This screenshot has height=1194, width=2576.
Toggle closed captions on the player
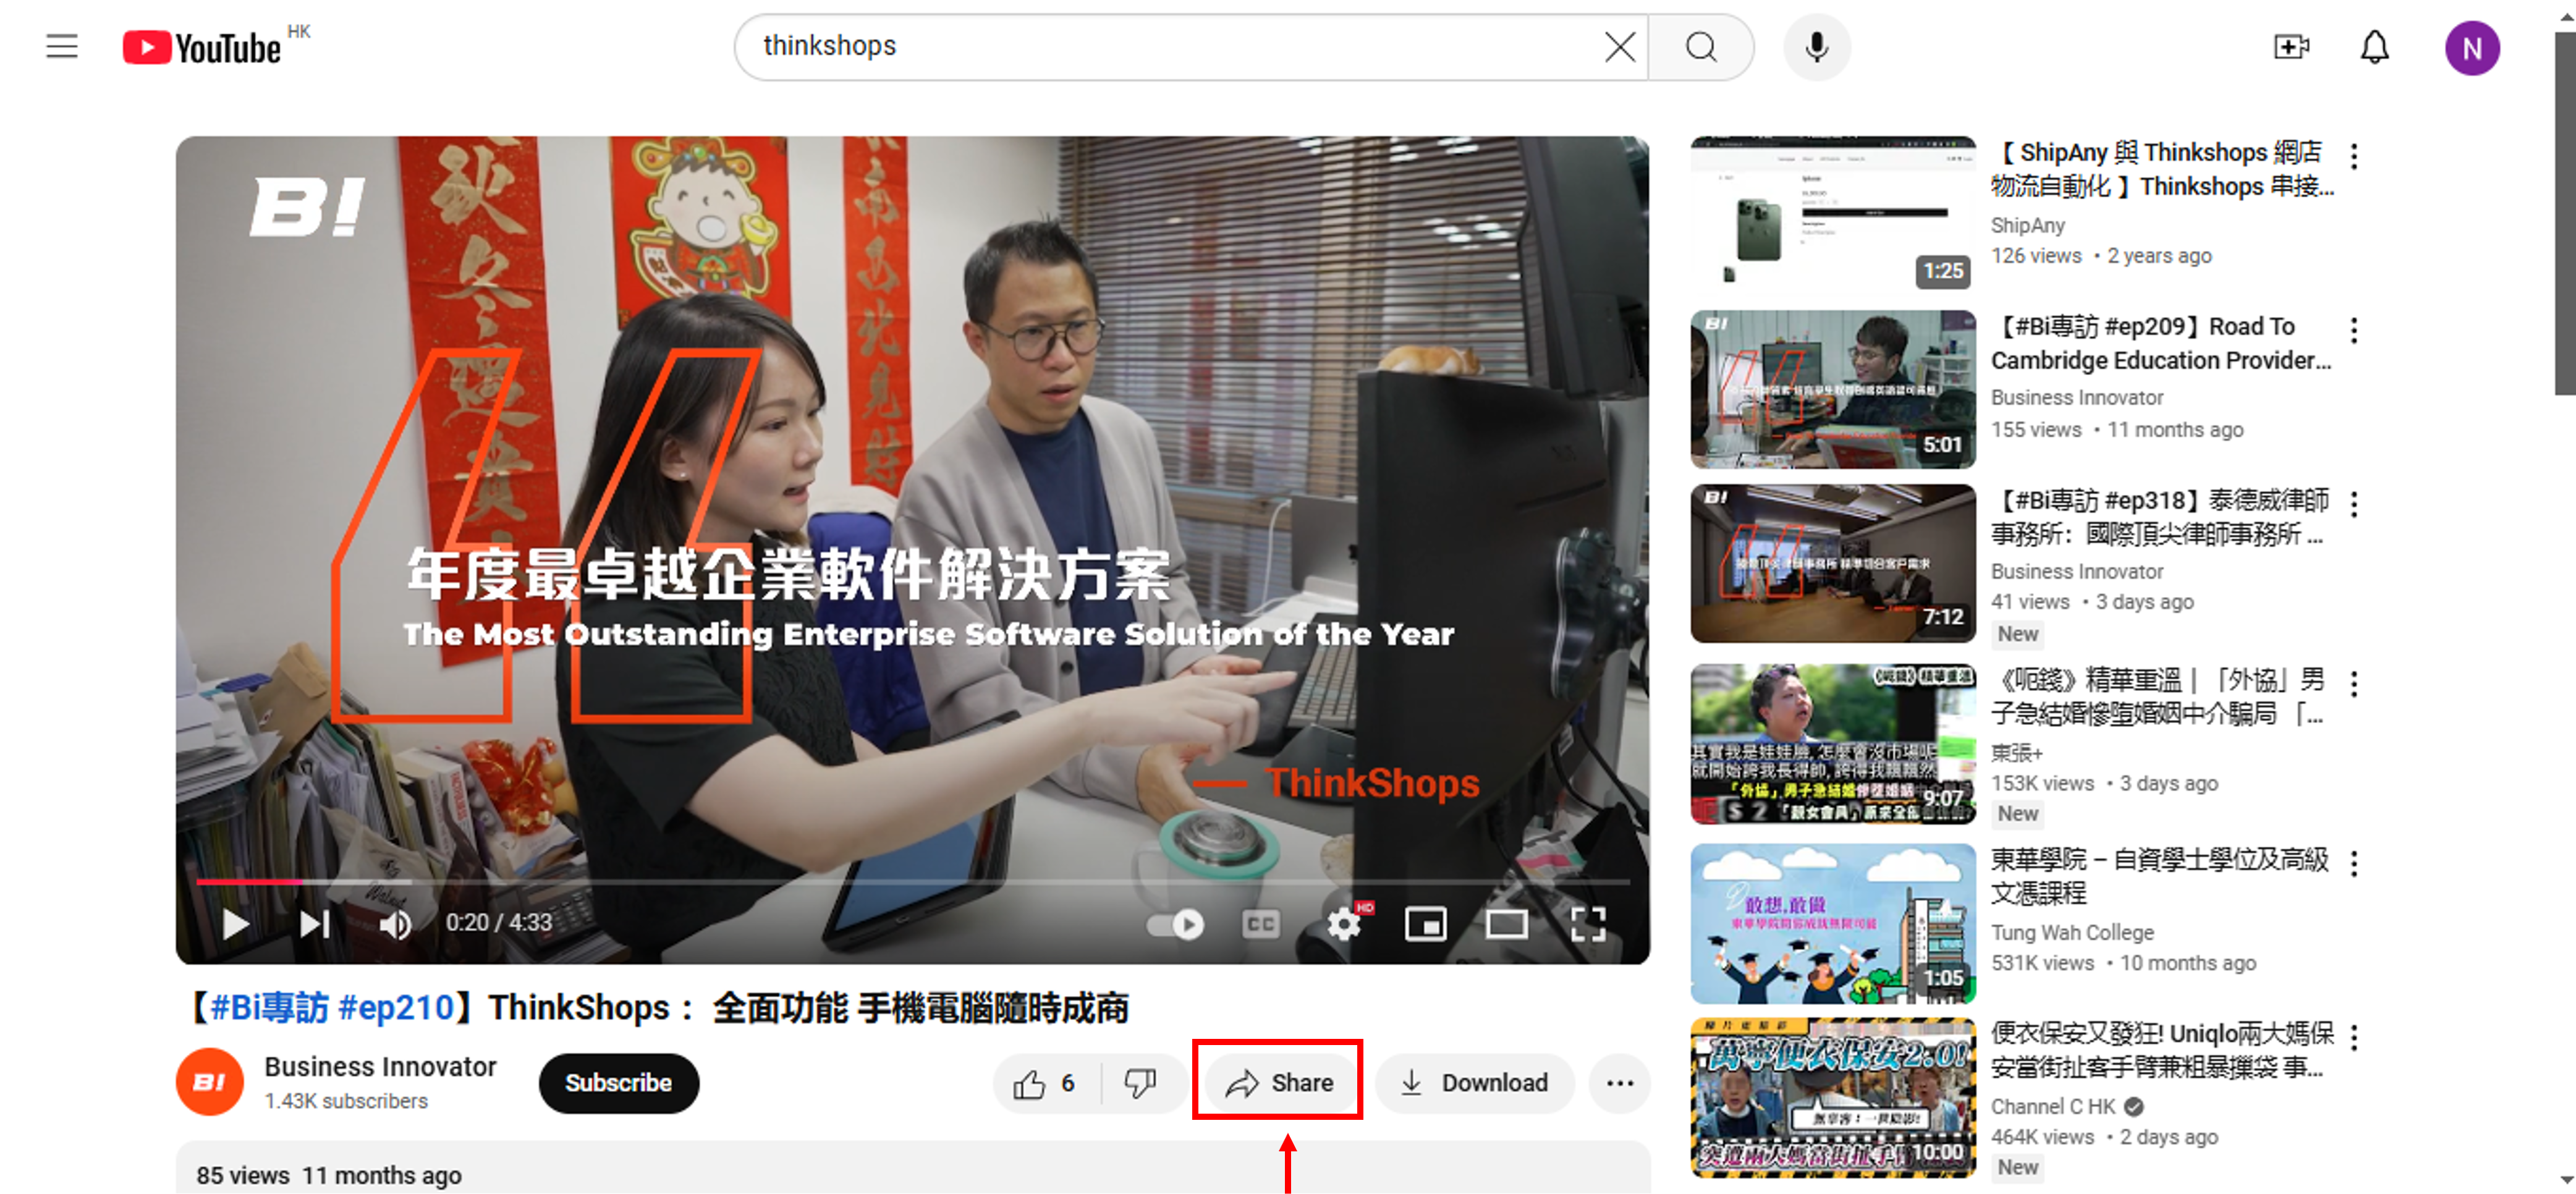pos(1260,923)
